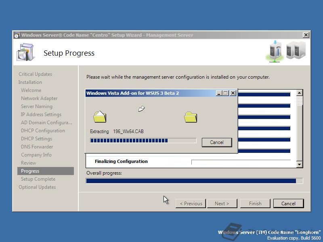Cancel the setup wizard
Screen dimensions: 323x242
click(x=288, y=204)
